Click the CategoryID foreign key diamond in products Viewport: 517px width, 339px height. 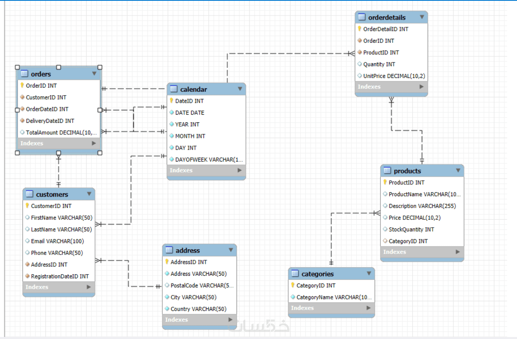385,241
